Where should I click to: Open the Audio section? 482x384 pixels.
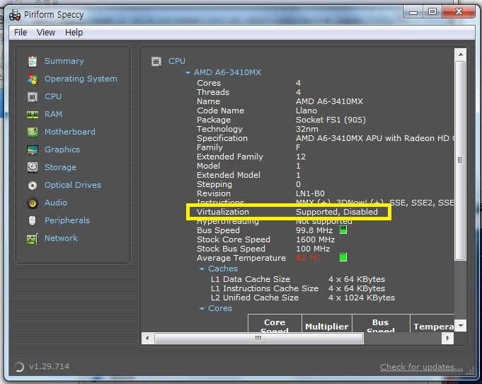pyautogui.click(x=56, y=203)
